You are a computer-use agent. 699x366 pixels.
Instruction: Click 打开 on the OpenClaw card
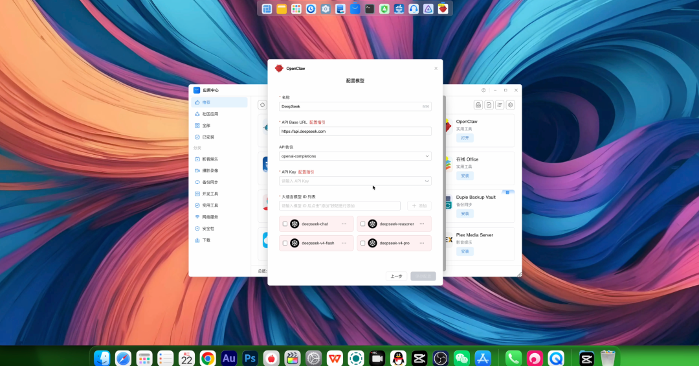[x=465, y=138]
